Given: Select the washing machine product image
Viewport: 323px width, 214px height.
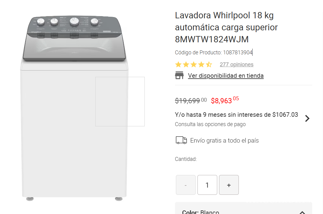Looking at the screenshot, I should pos(75,105).
